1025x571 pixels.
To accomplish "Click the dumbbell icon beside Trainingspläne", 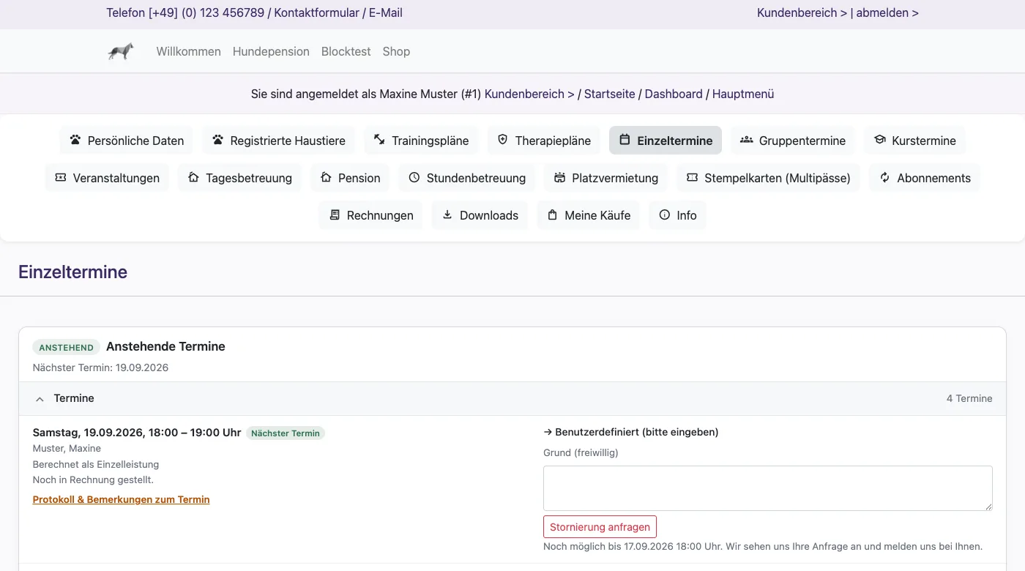I will tap(379, 140).
